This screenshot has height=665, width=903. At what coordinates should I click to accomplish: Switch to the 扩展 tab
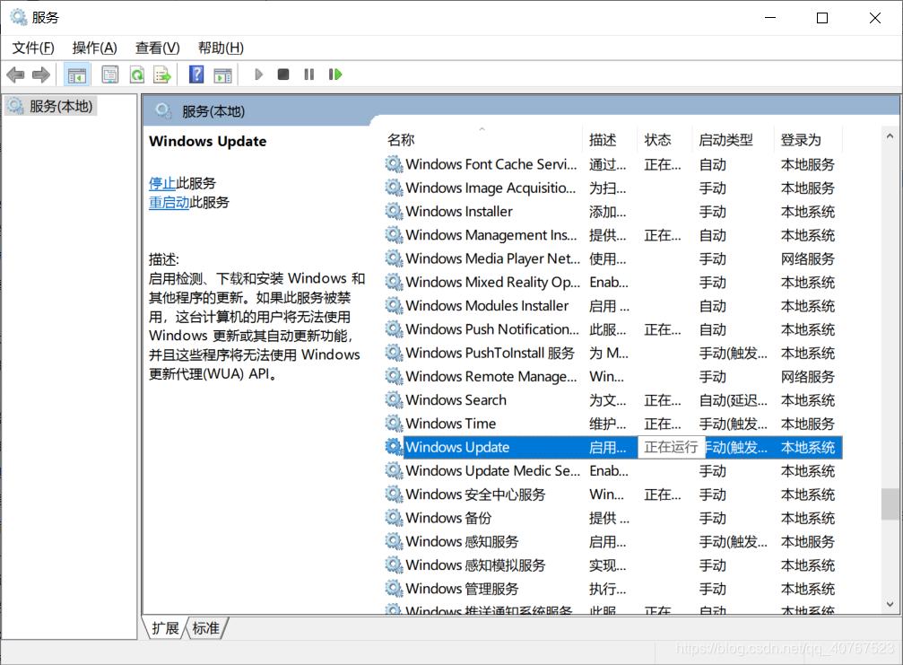point(165,628)
